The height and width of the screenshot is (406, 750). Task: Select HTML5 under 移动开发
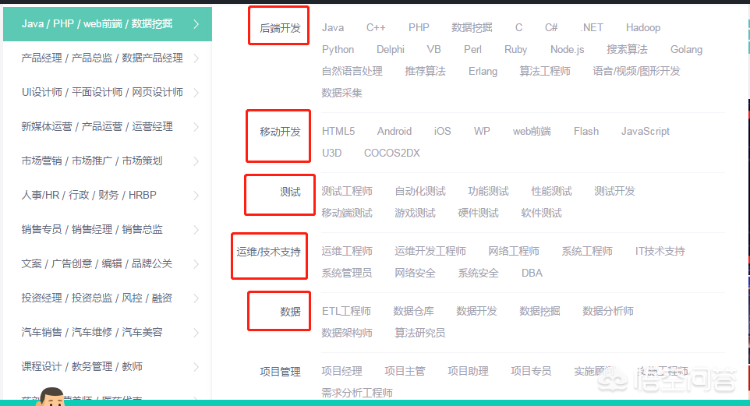(x=338, y=132)
